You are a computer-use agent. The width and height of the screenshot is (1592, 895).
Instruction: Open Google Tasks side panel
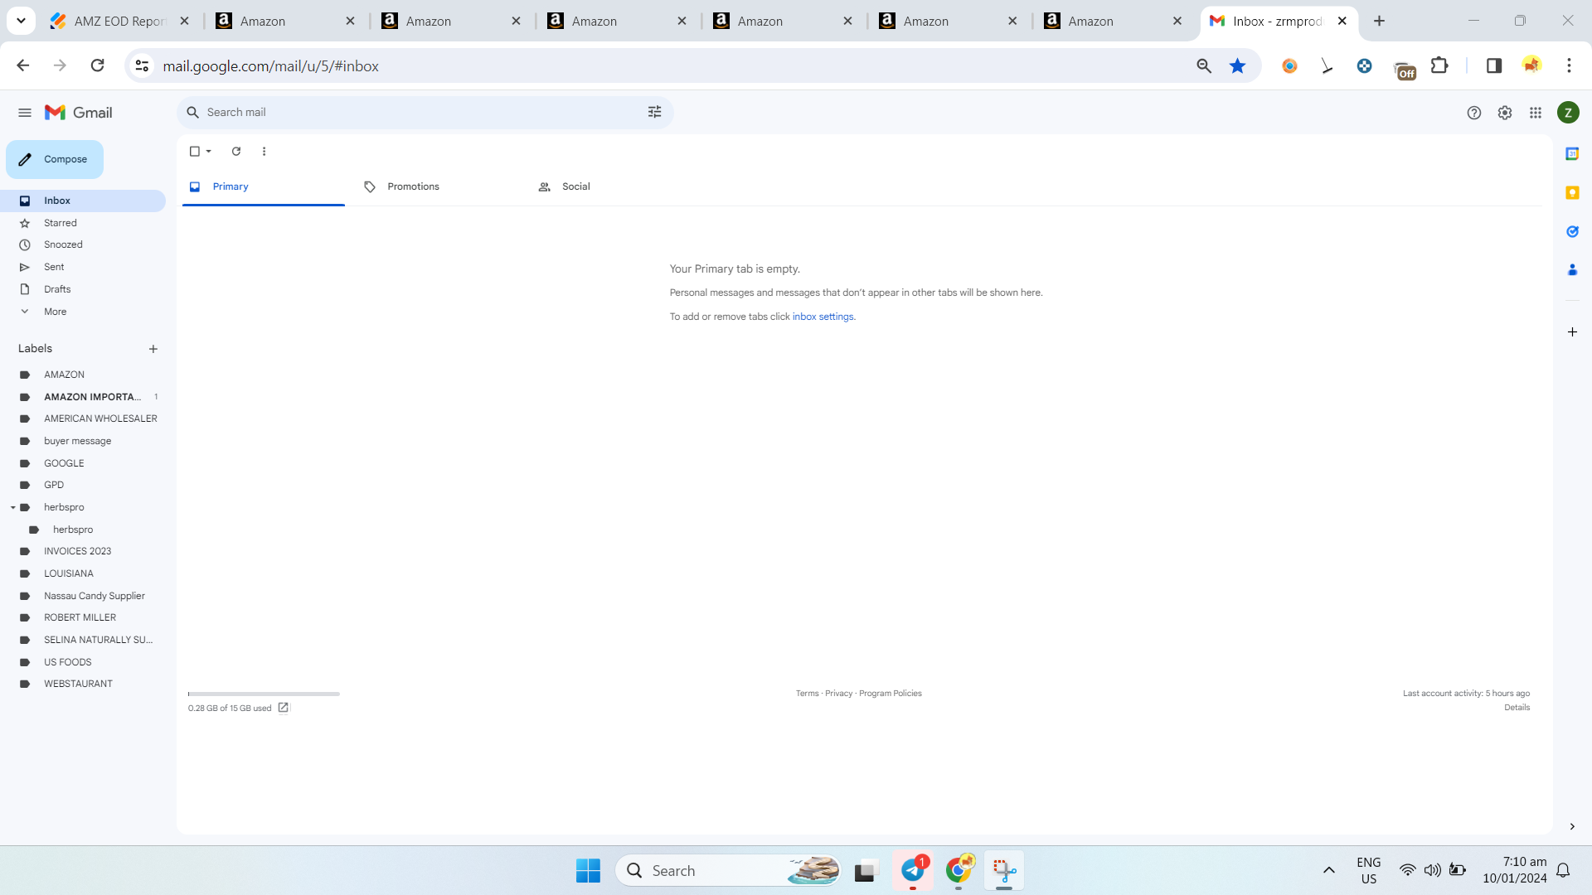coord(1572,232)
